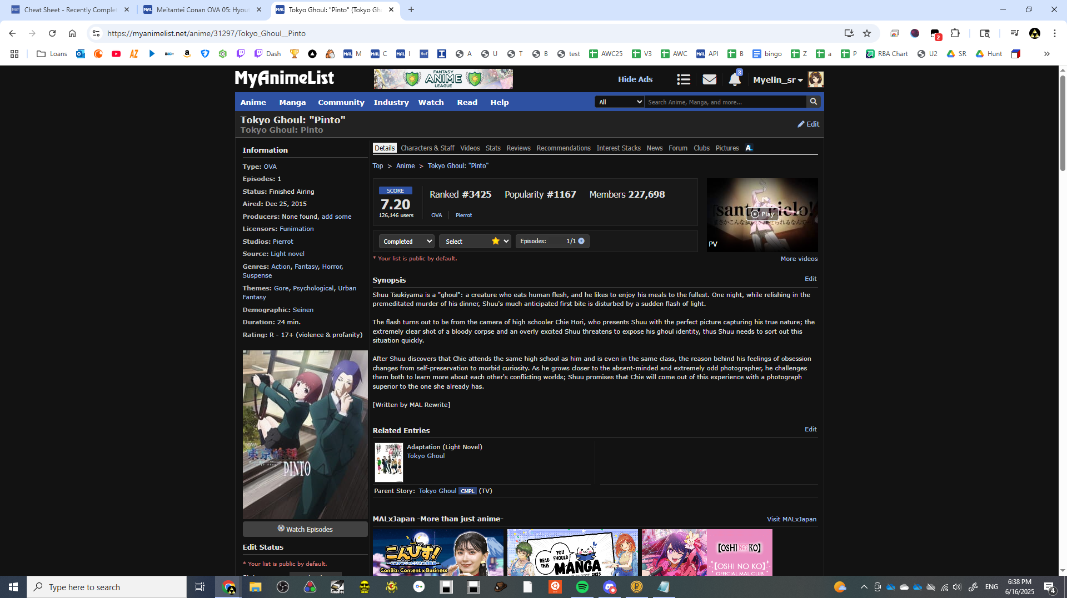Image resolution: width=1067 pixels, height=598 pixels.
Task: Open the Help menu
Action: point(500,102)
